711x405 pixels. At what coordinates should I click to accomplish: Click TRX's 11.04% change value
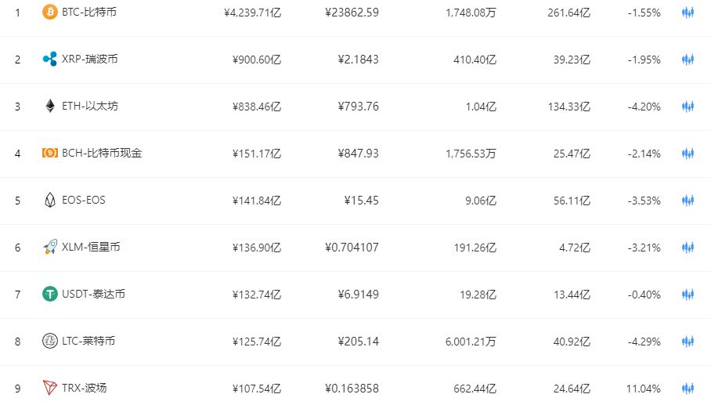click(644, 389)
